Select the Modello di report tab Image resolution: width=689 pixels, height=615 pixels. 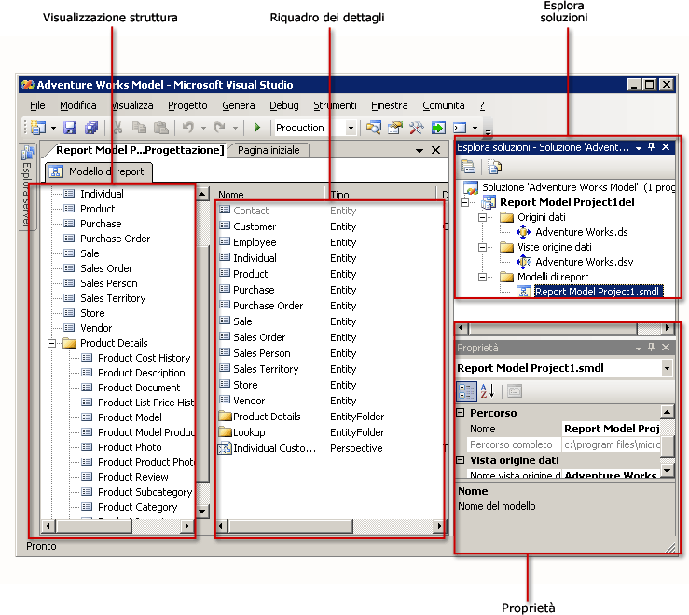click(x=100, y=171)
